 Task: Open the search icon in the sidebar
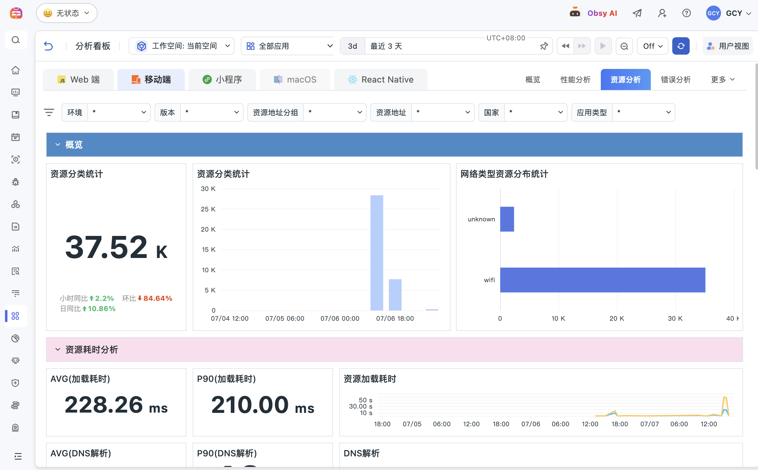click(16, 40)
